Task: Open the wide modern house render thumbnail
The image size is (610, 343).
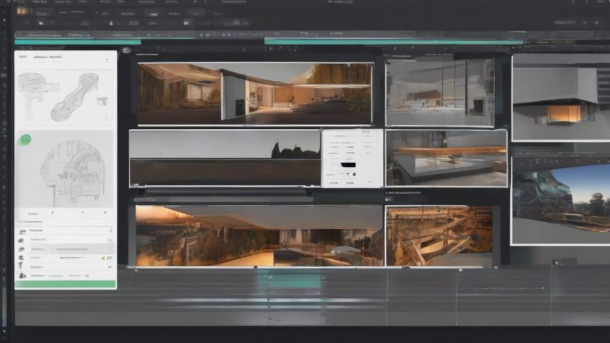Action: tap(255, 93)
